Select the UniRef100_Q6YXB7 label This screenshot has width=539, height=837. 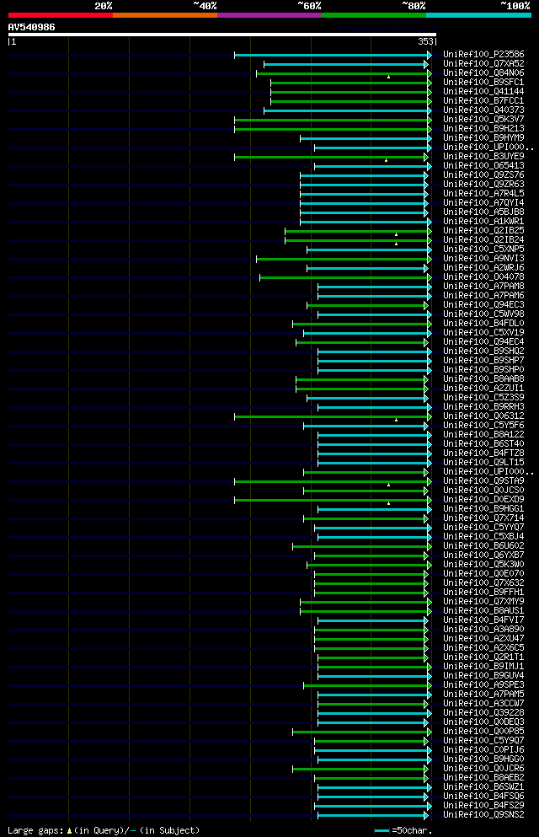click(483, 555)
